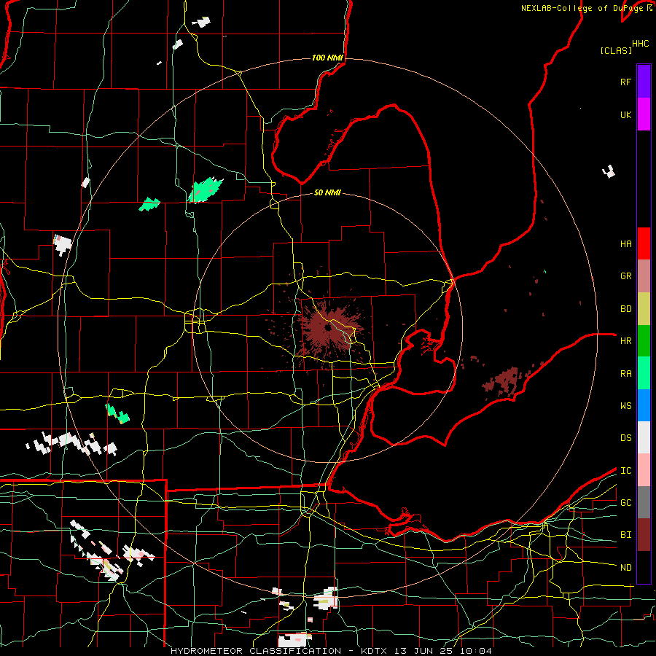Click the ND legend label

[x=625, y=568]
